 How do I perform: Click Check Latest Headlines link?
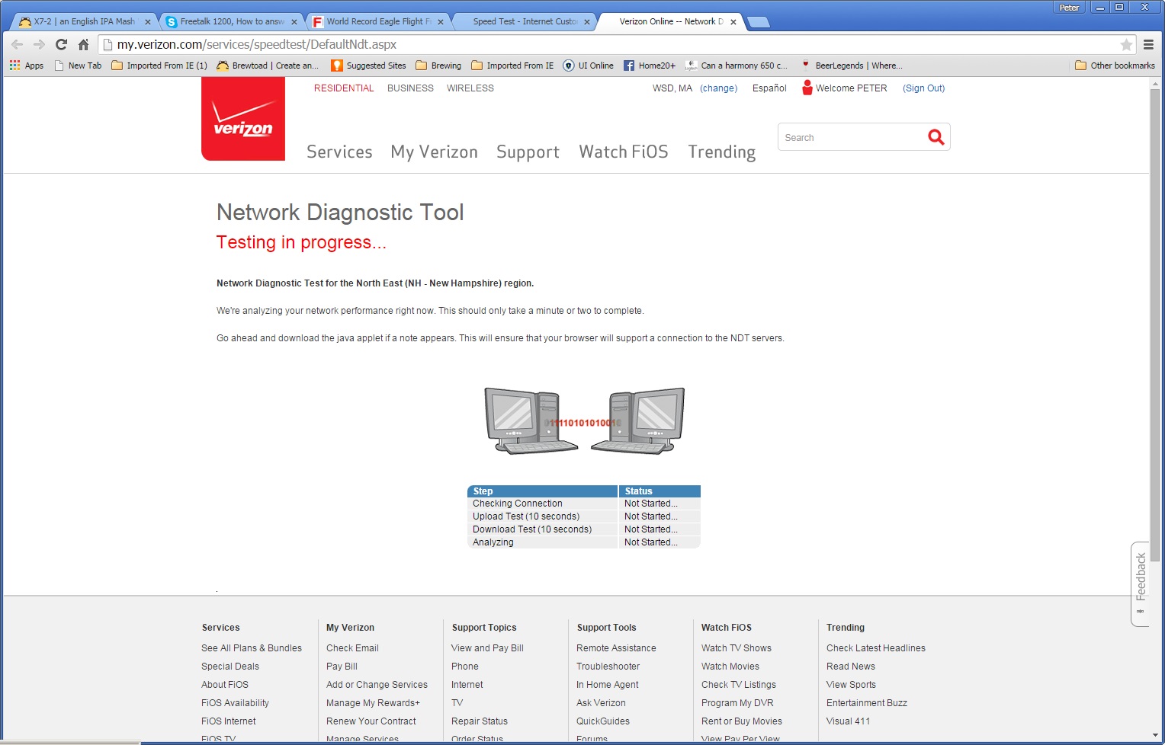(876, 648)
